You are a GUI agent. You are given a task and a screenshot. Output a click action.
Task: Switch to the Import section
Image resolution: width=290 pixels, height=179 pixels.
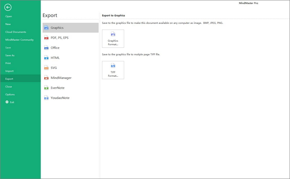coord(9,71)
